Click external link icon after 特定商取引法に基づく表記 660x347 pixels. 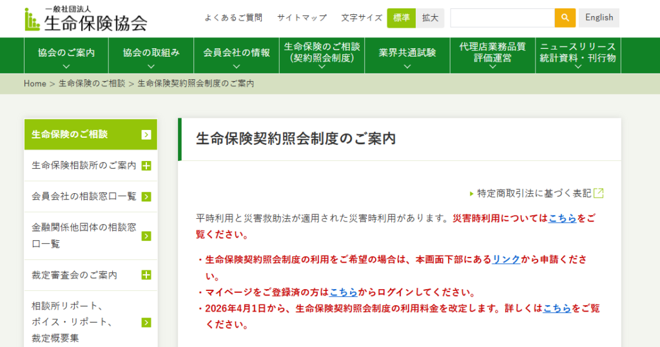tap(599, 193)
